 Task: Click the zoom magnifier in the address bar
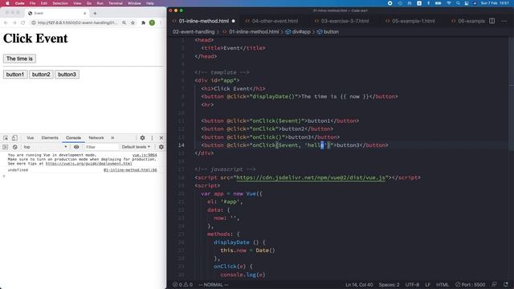pos(124,22)
